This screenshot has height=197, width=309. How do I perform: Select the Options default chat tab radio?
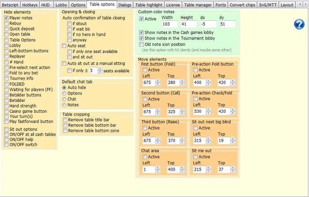coord(64,93)
